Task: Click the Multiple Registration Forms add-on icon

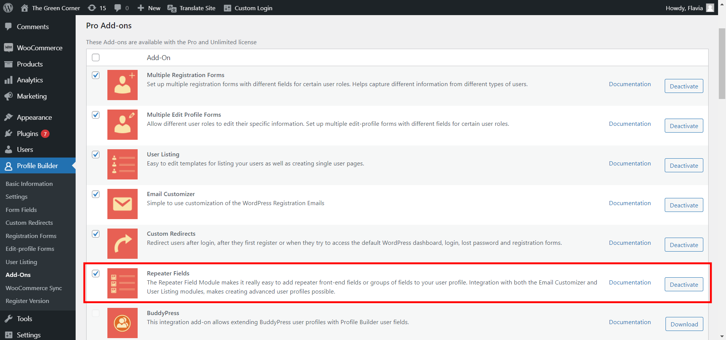Action: point(123,85)
